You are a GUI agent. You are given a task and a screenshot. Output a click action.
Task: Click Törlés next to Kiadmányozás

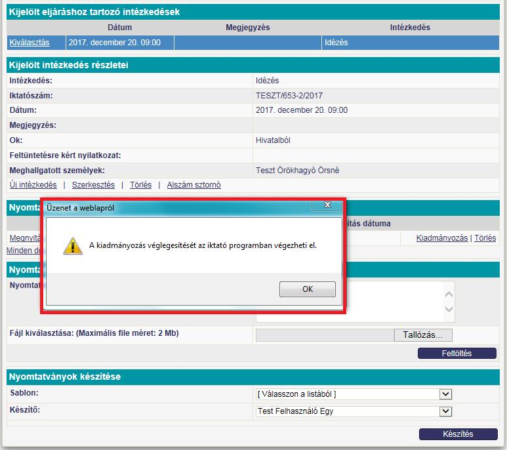(485, 238)
